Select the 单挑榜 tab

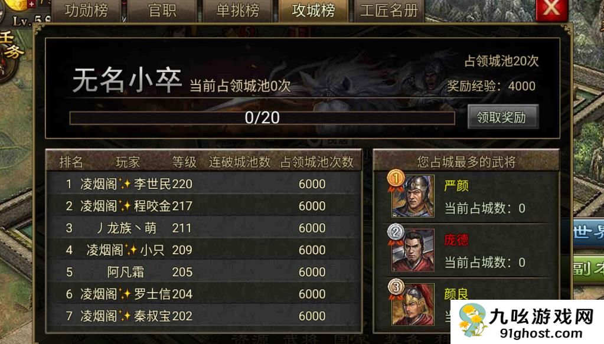[x=238, y=11]
